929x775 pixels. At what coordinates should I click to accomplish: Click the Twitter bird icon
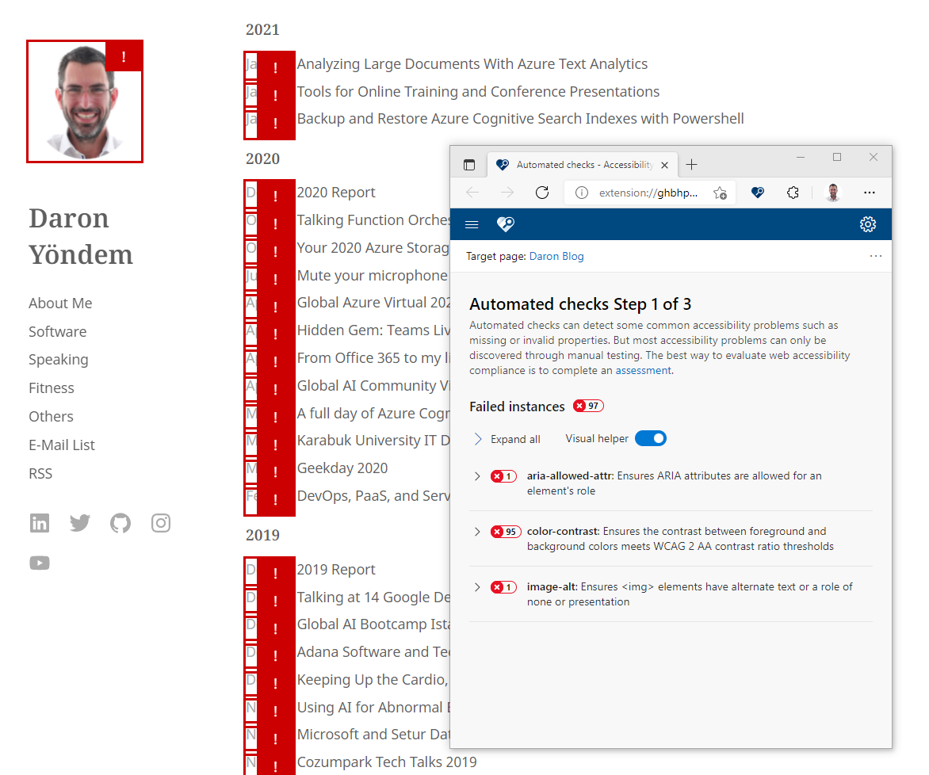[79, 522]
